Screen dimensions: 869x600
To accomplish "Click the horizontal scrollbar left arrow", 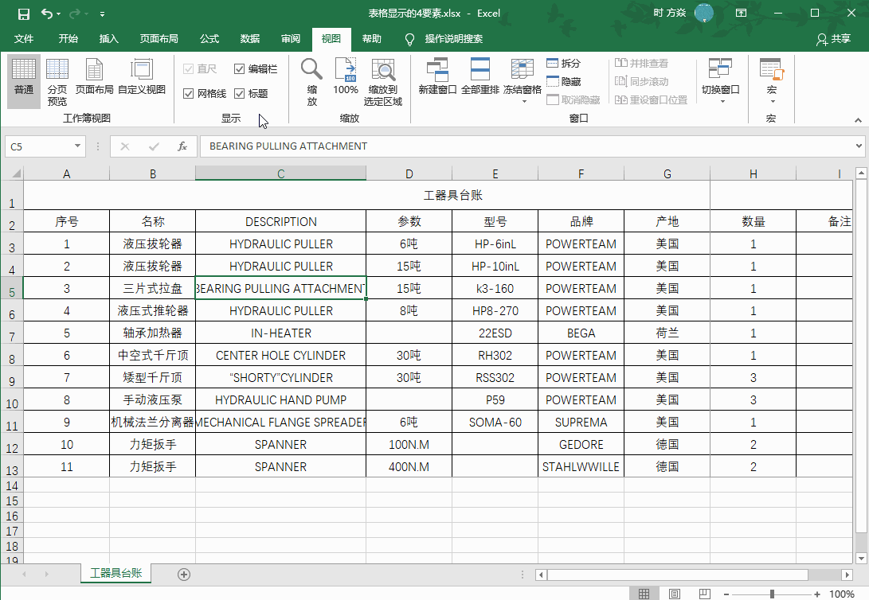I will click(x=542, y=575).
